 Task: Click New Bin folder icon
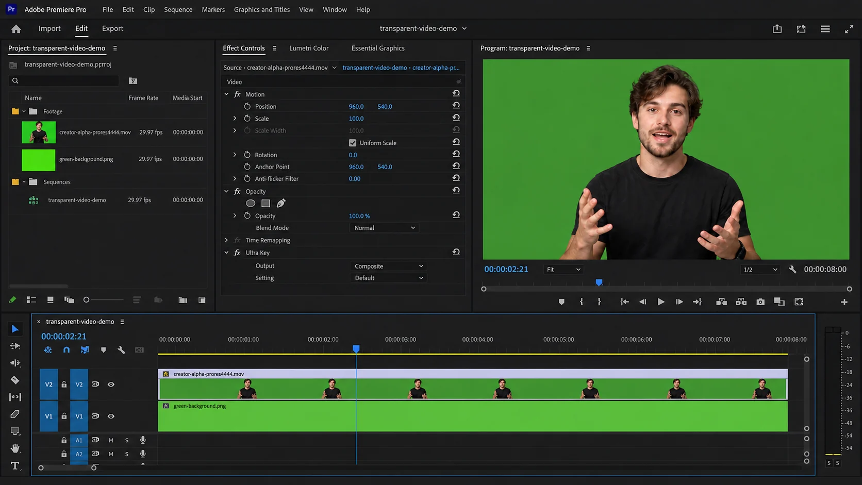183,300
